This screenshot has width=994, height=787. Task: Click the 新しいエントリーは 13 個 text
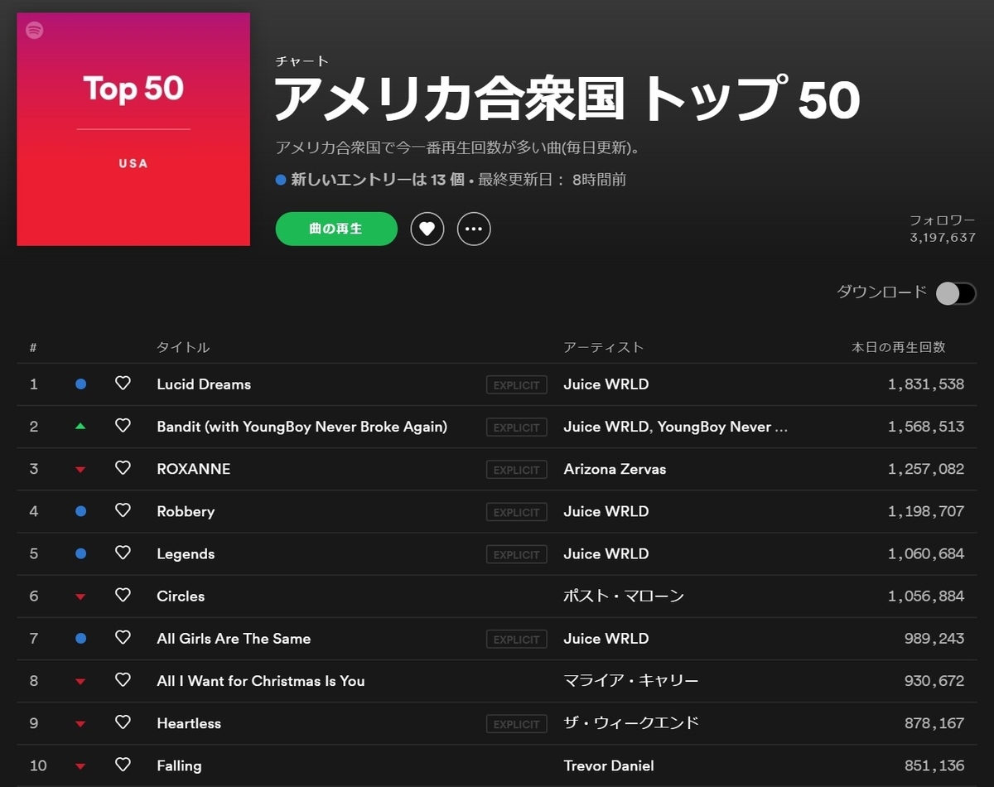pyautogui.click(x=377, y=180)
